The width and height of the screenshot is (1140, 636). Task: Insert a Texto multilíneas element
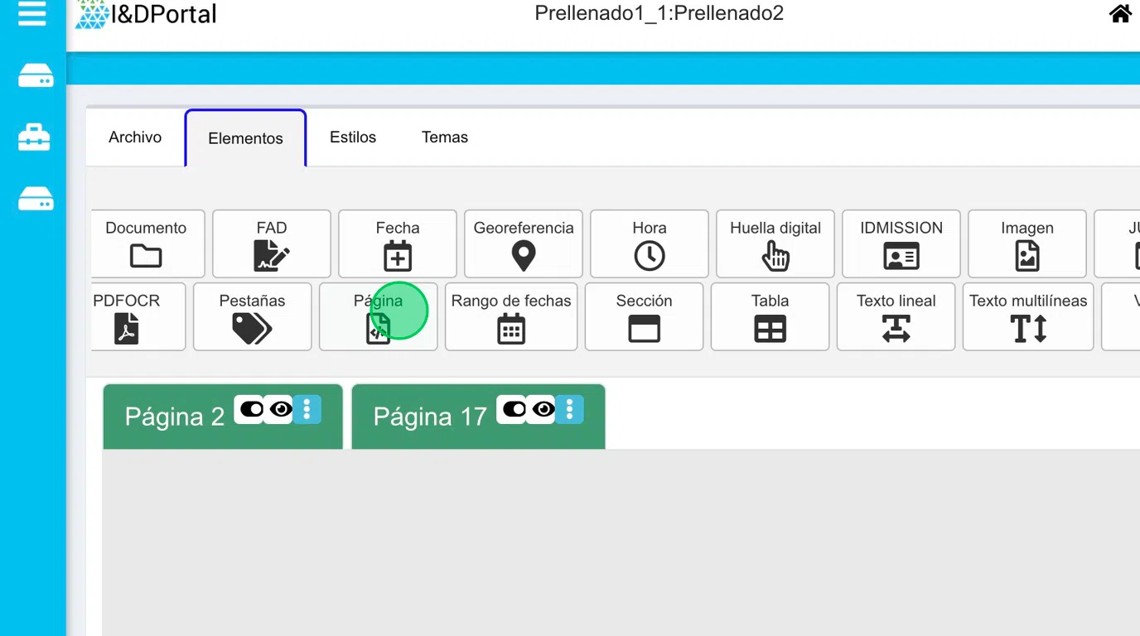(1028, 316)
